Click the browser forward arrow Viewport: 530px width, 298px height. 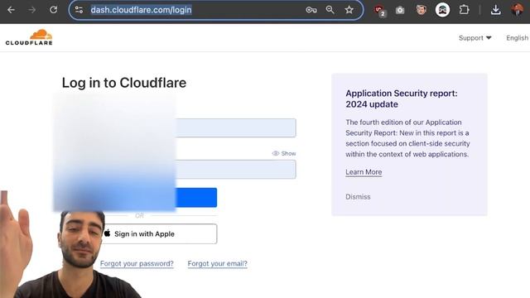tap(32, 10)
